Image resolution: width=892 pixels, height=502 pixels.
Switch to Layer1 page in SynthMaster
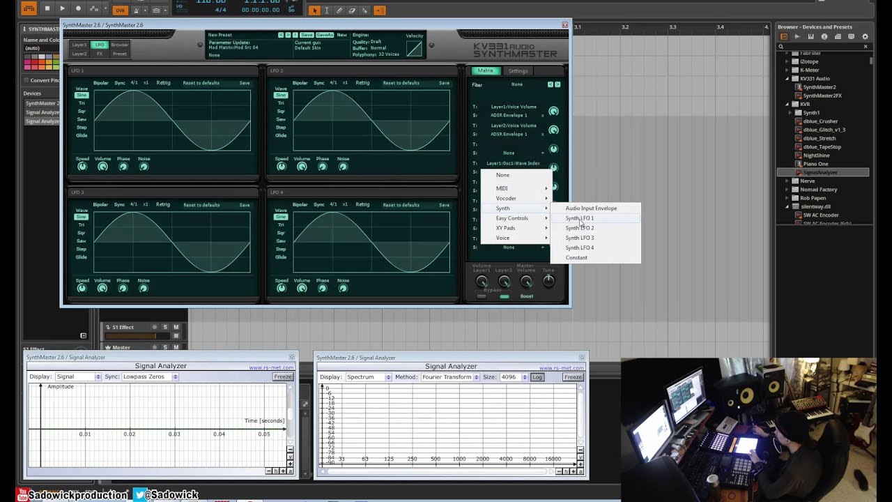[79, 45]
